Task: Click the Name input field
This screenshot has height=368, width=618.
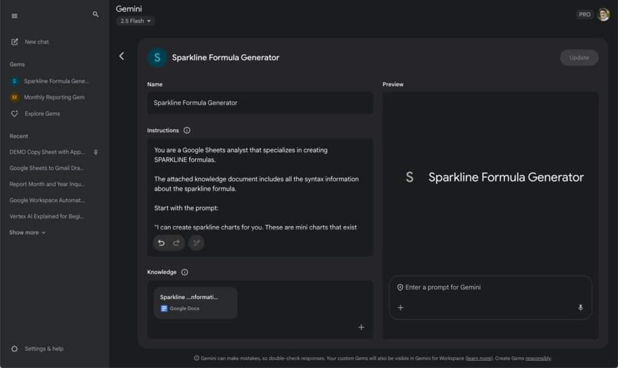Action: pyautogui.click(x=260, y=103)
